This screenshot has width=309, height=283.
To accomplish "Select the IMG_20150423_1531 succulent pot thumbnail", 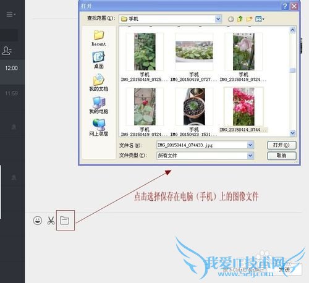I will point(194,107).
